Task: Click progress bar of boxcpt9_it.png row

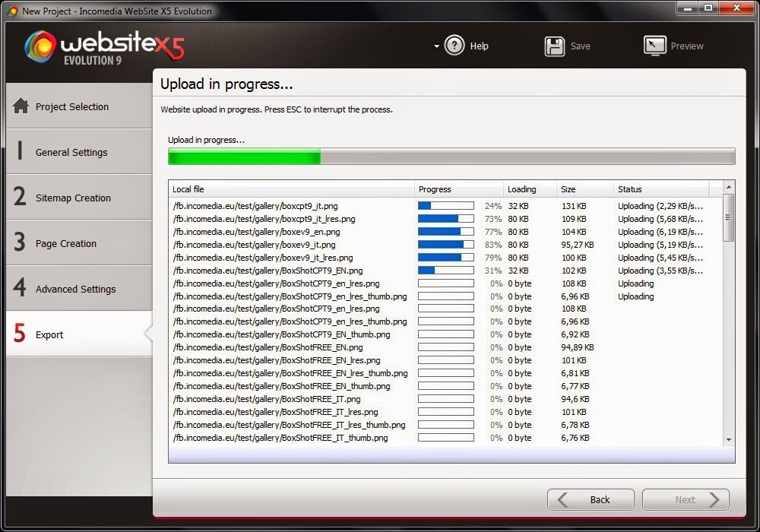Action: coord(446,206)
